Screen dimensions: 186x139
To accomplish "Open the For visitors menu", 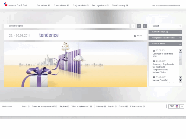I will [x=42, y=5].
